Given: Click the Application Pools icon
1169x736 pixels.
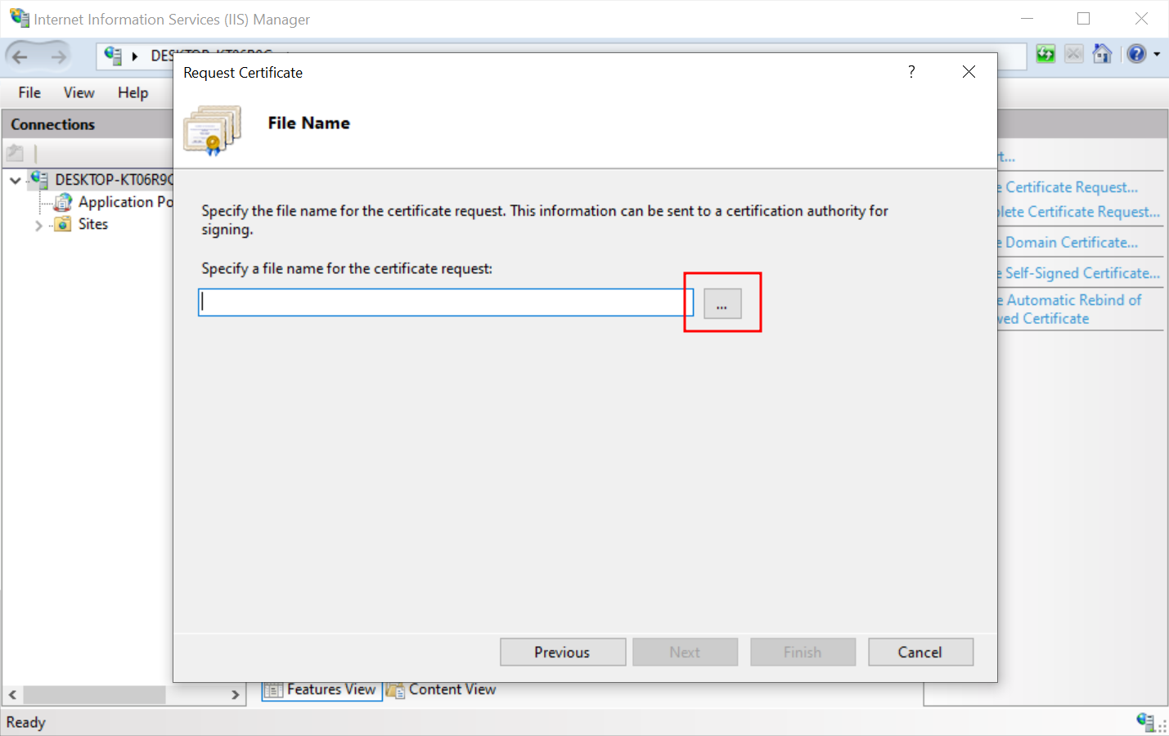Looking at the screenshot, I should point(63,202).
